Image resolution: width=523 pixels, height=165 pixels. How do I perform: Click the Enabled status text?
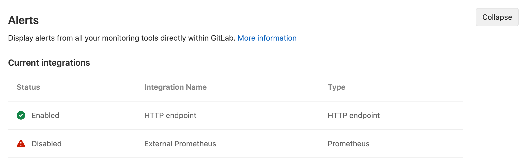click(x=46, y=115)
